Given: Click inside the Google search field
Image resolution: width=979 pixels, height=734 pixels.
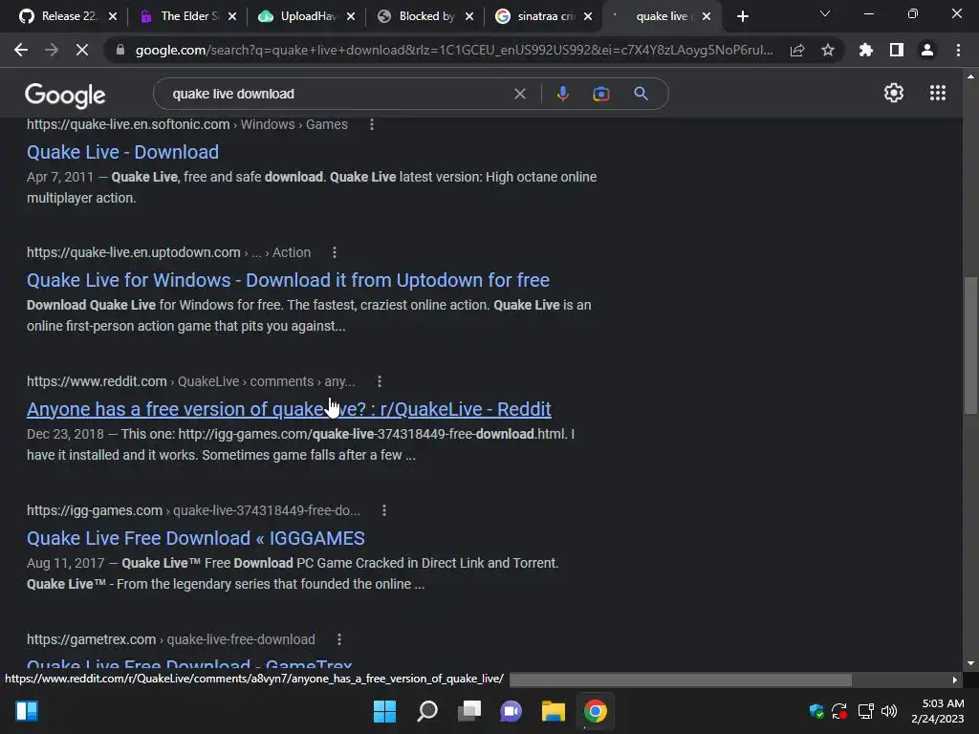Looking at the screenshot, I should tap(337, 94).
